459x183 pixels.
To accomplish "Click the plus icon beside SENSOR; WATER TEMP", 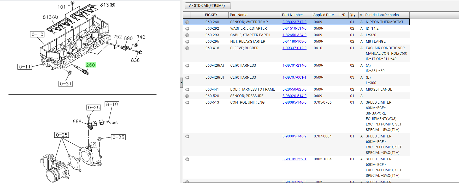I will click(187, 22).
